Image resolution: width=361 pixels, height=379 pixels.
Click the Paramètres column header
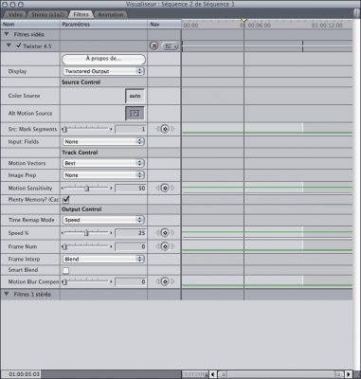pyautogui.click(x=103, y=25)
